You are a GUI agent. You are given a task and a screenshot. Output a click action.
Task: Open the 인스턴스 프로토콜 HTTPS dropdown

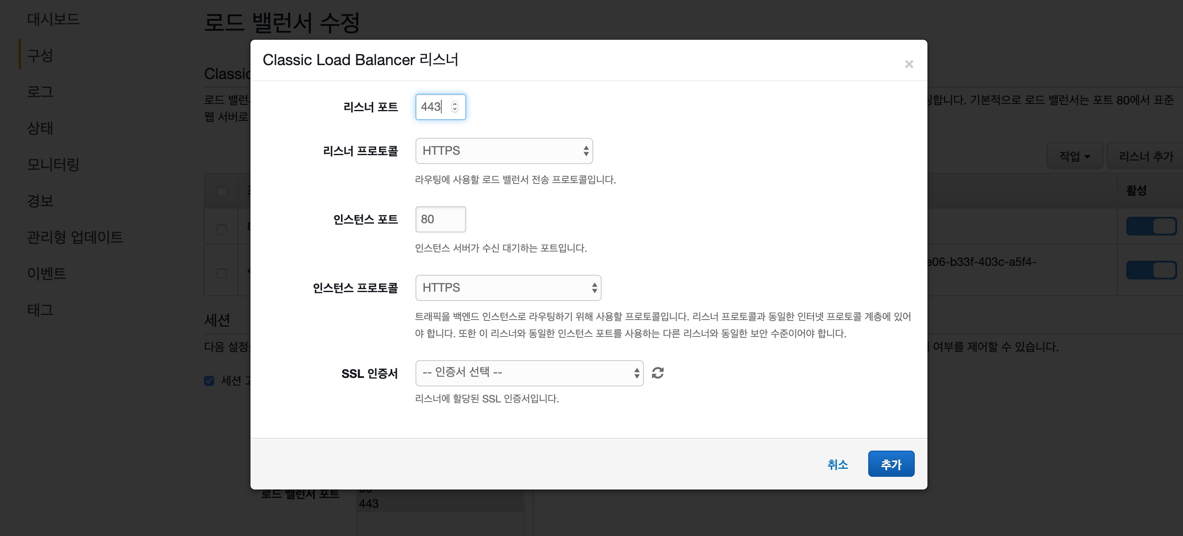[508, 287]
